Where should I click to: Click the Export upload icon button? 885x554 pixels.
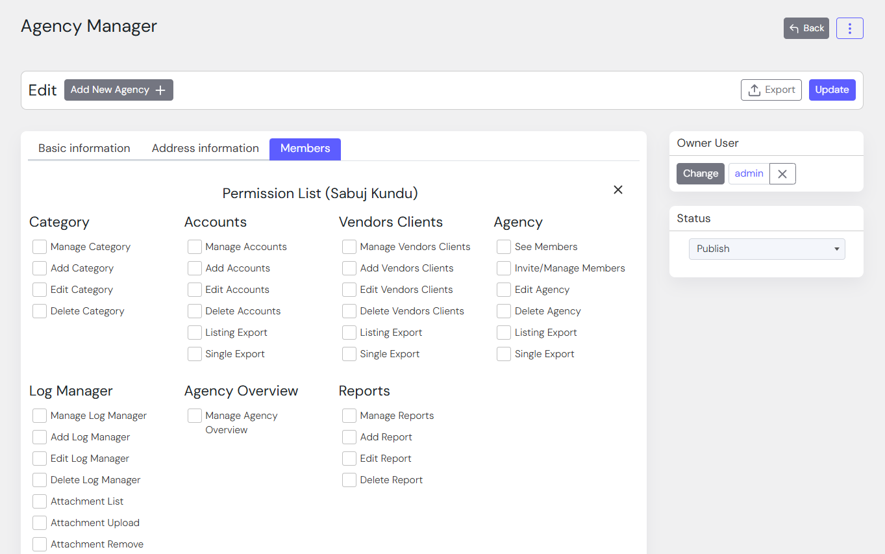pos(771,90)
